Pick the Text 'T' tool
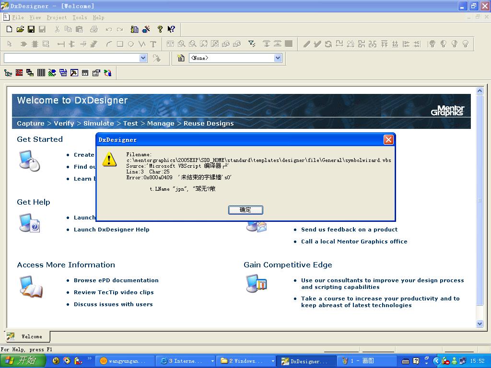This screenshot has height=368, width=491. [153, 44]
